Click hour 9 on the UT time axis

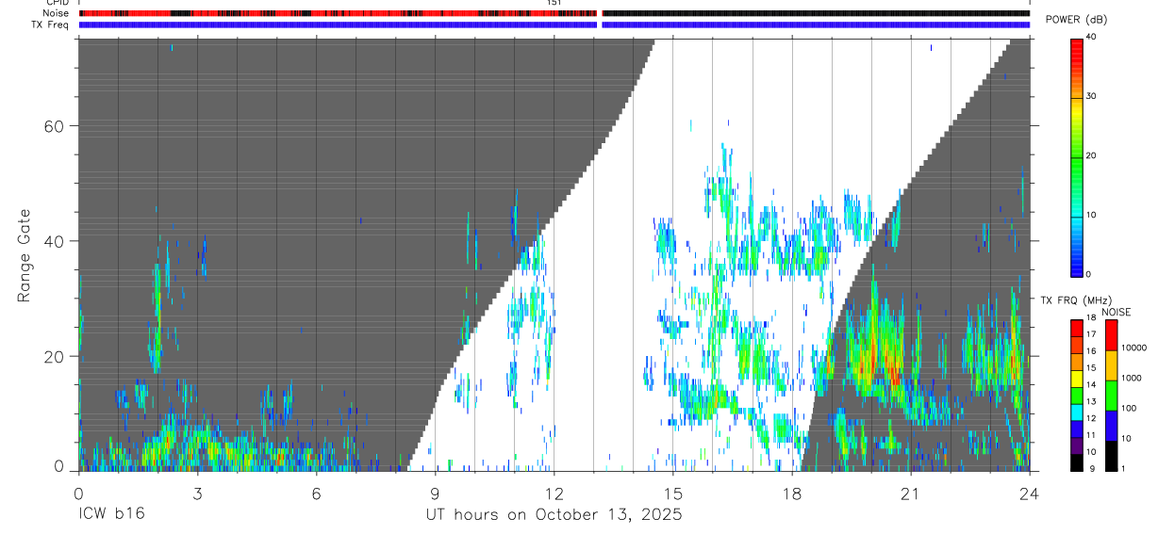pos(435,493)
